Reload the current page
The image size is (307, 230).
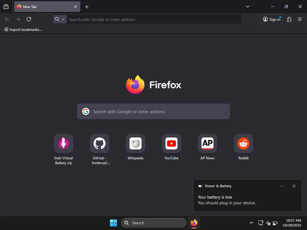tap(29, 19)
